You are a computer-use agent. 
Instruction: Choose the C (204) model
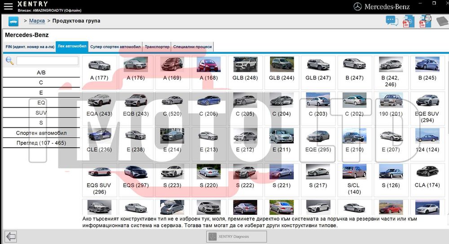pos(282,109)
